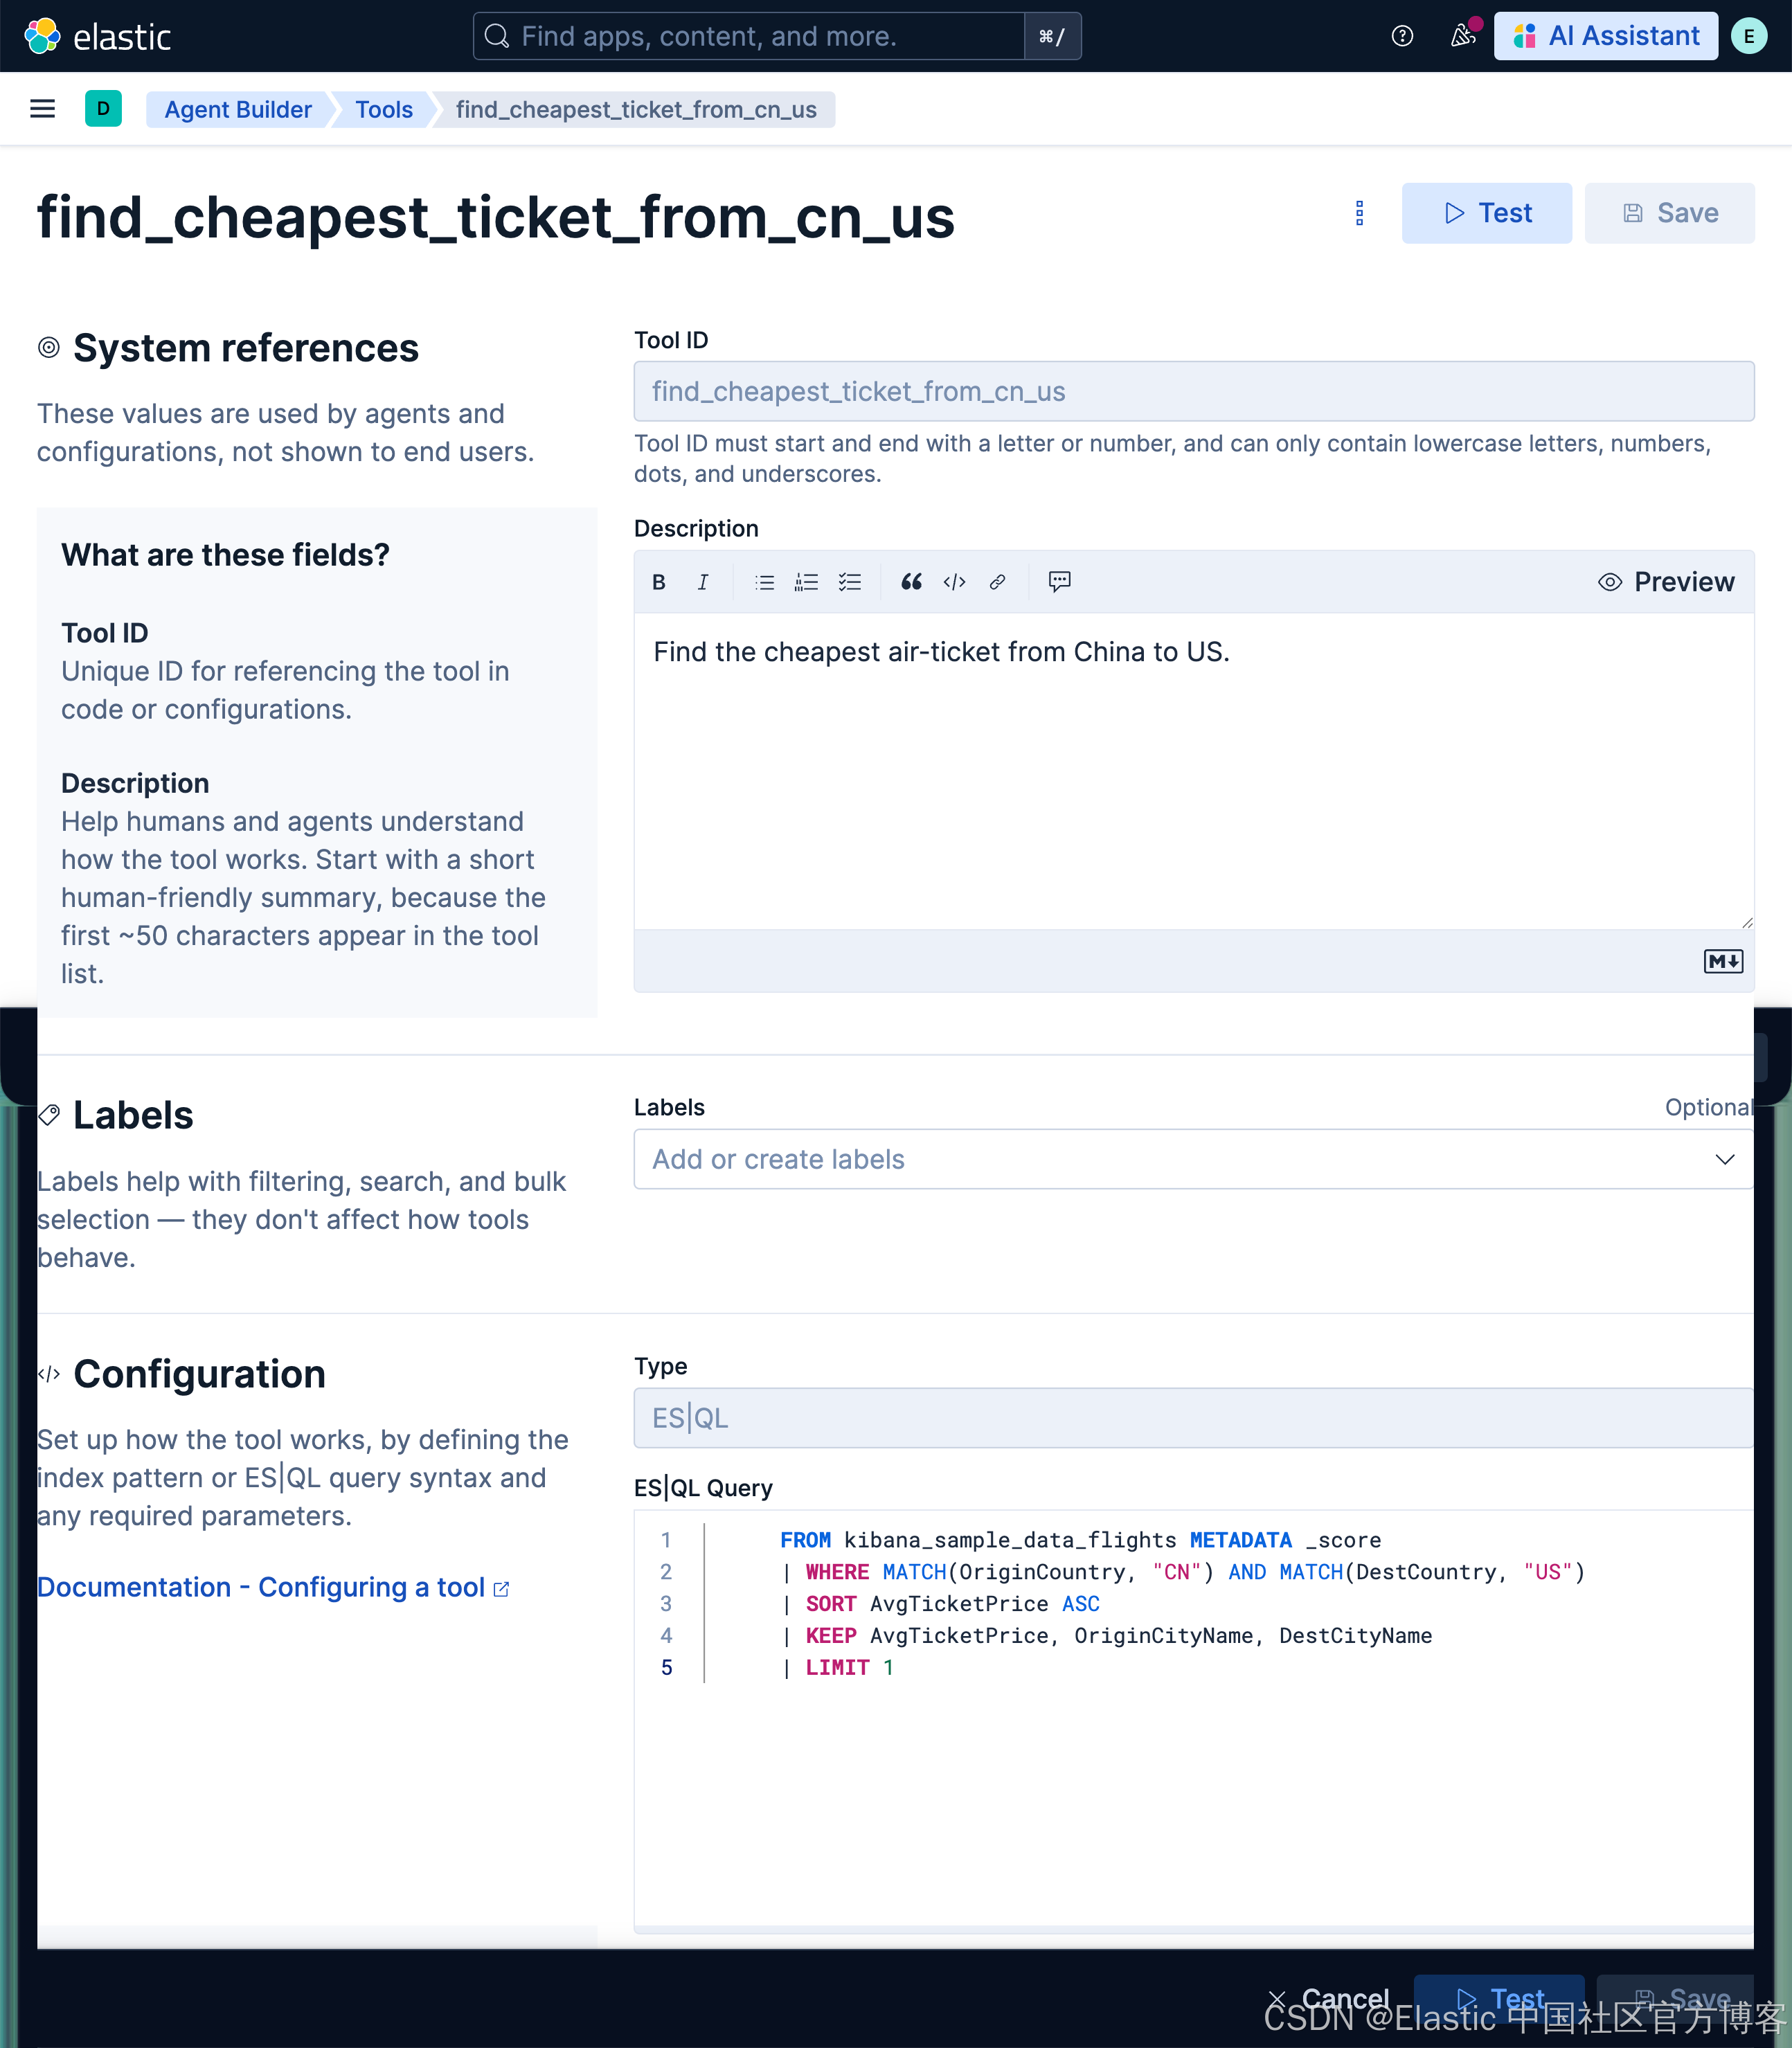
Task: Click the Find apps search field
Action: (750, 36)
